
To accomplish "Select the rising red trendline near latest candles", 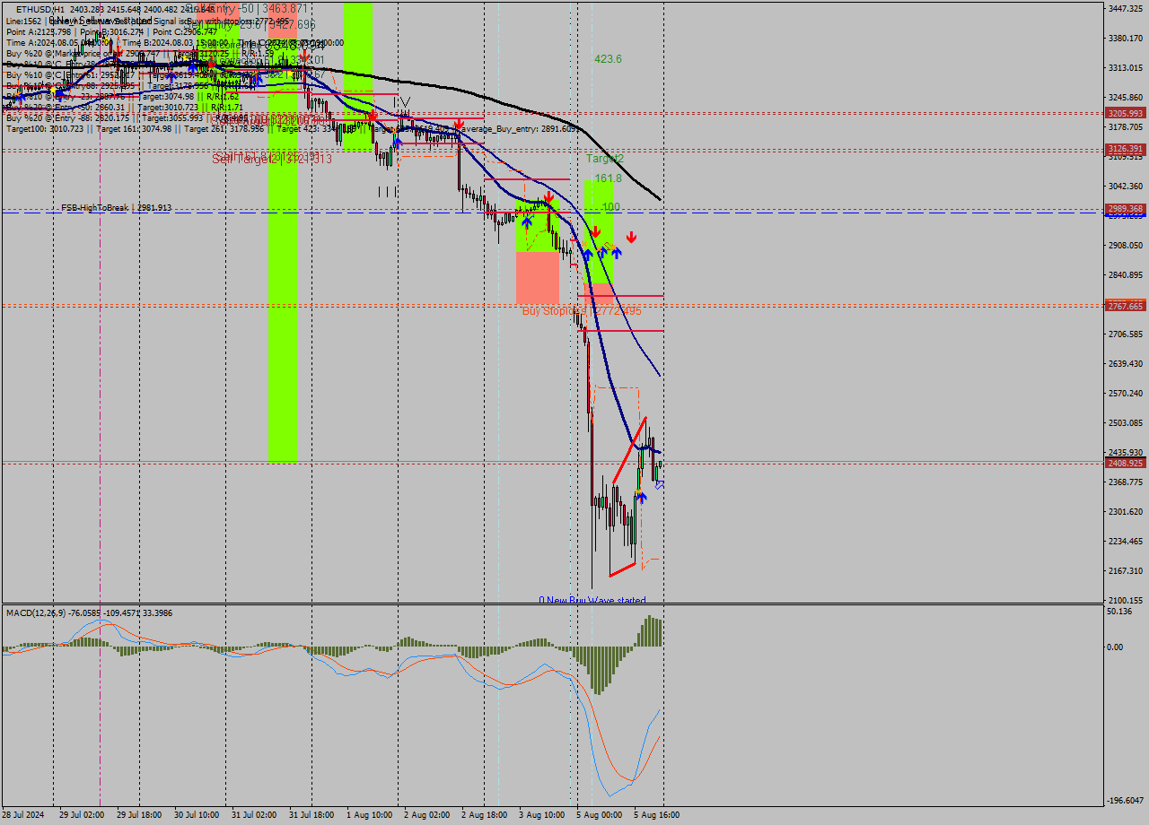I will [x=628, y=451].
